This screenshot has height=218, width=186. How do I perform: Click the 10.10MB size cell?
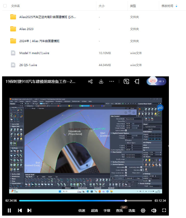[105, 53]
